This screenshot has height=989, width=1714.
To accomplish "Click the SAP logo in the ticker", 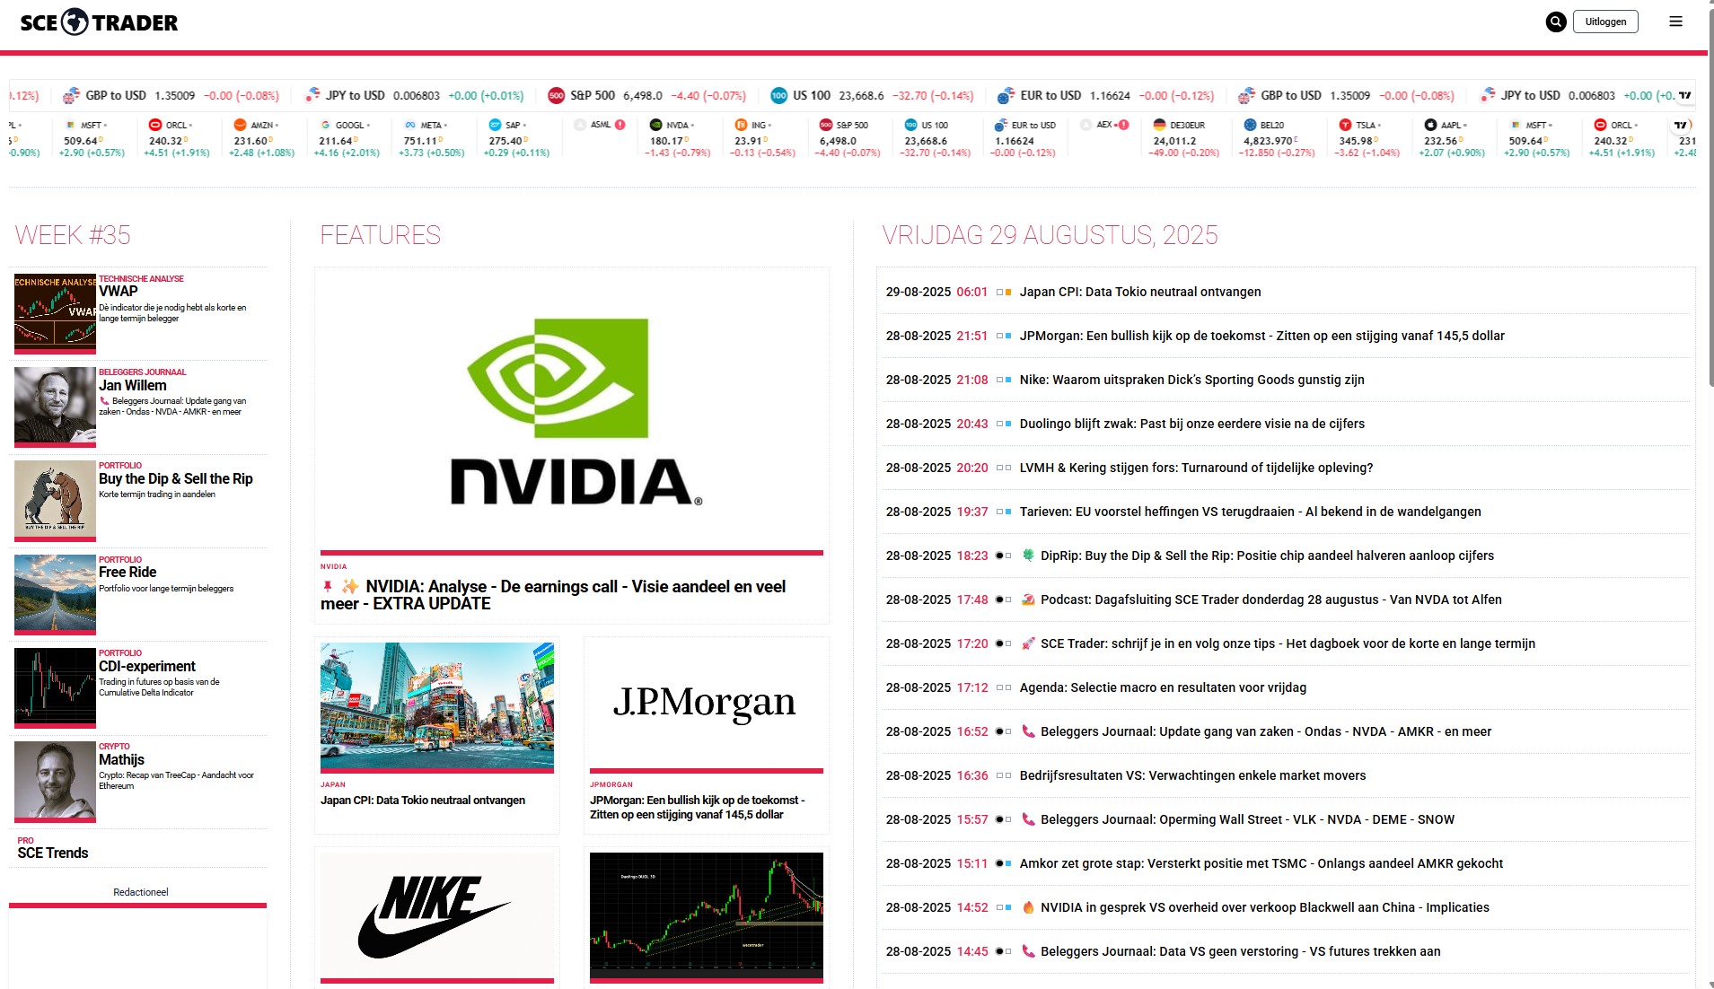I will click(495, 125).
